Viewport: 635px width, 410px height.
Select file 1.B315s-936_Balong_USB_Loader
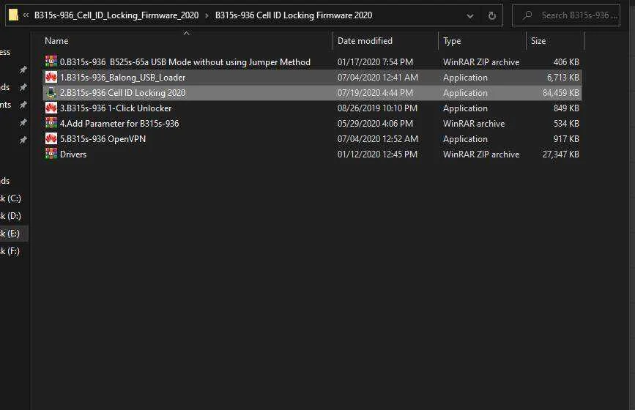(x=123, y=78)
